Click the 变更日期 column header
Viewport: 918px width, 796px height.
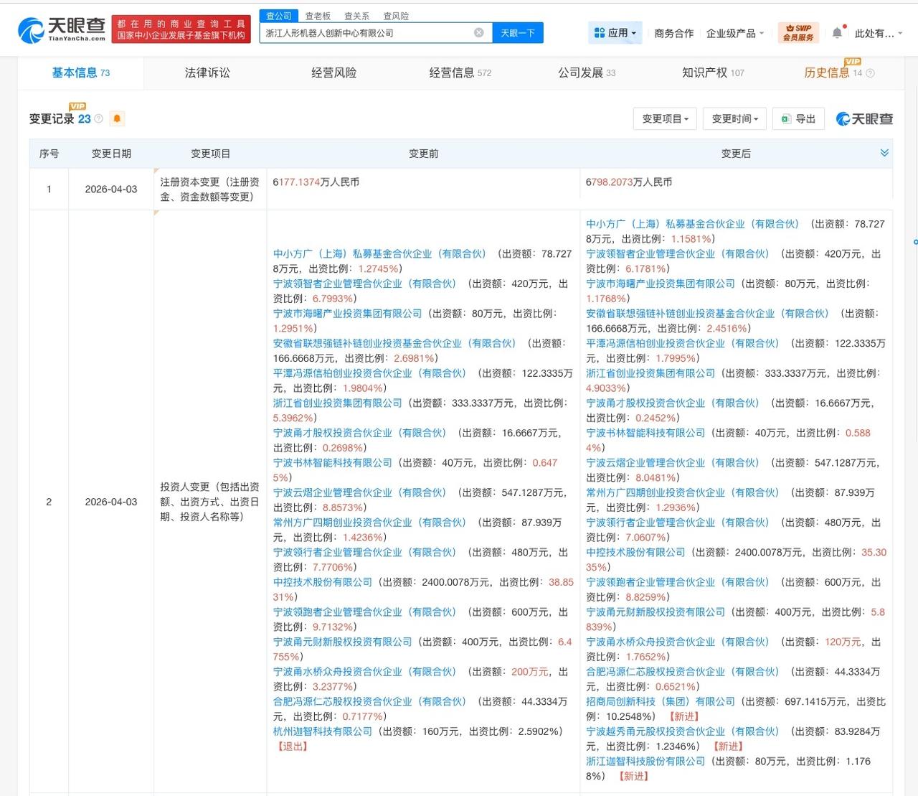pyautogui.click(x=111, y=154)
